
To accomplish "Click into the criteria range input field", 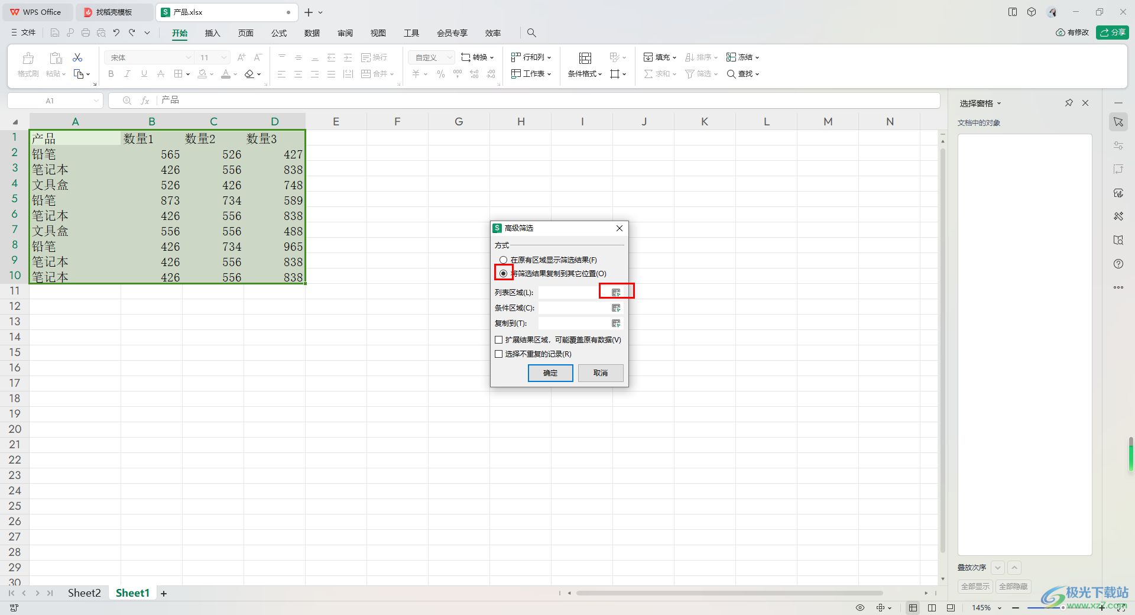I will point(574,308).
